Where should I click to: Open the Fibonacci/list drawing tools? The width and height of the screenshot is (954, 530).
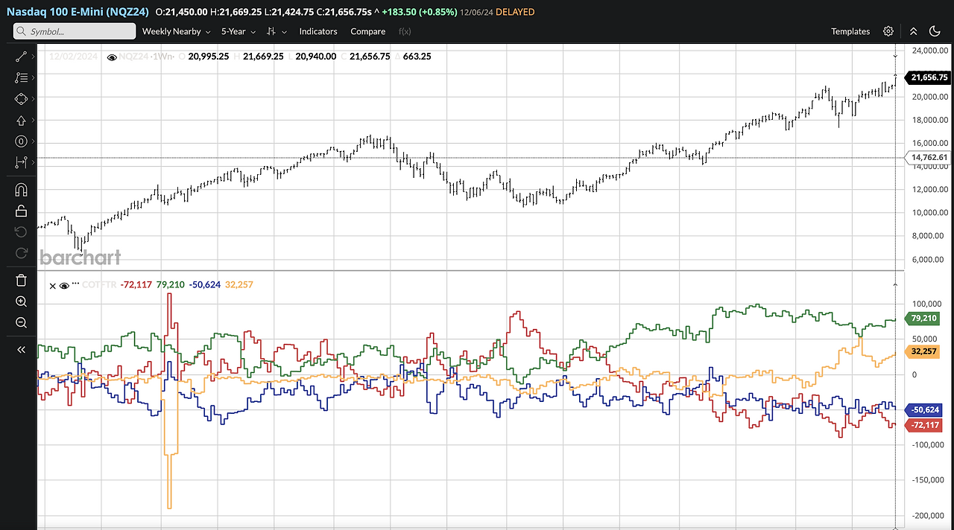21,77
